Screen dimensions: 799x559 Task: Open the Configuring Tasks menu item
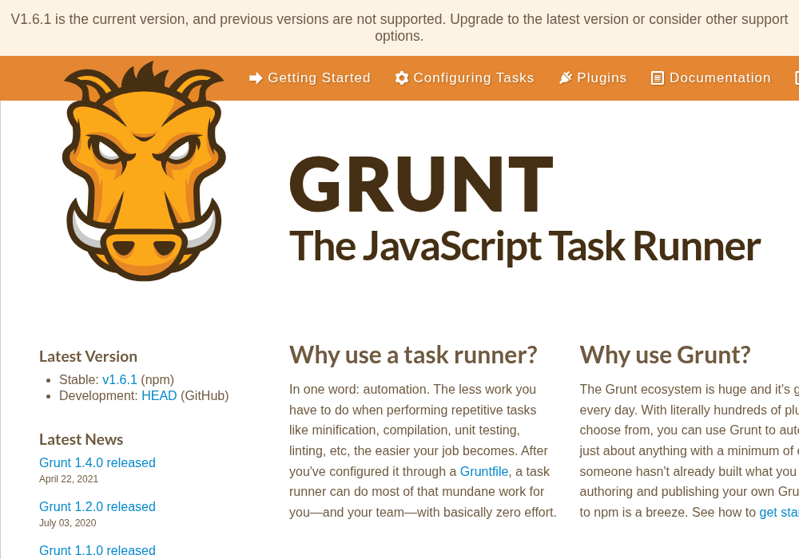tap(464, 78)
